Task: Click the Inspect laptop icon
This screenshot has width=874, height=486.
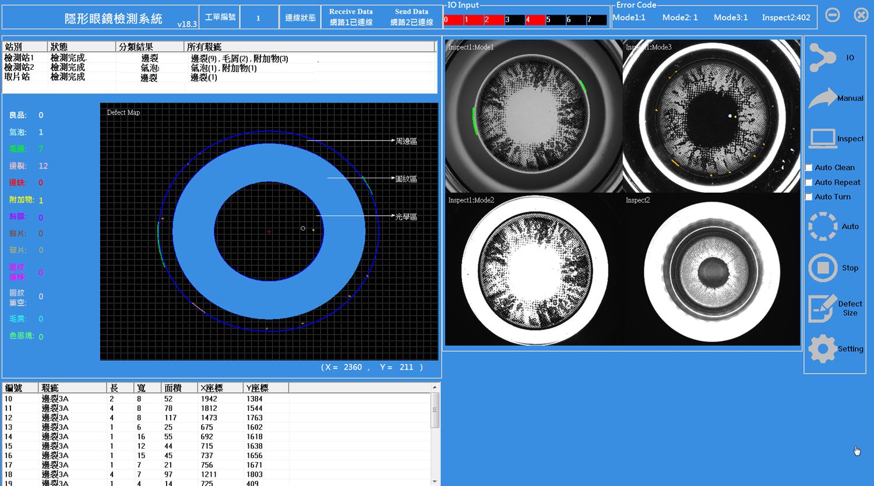Action: 822,139
